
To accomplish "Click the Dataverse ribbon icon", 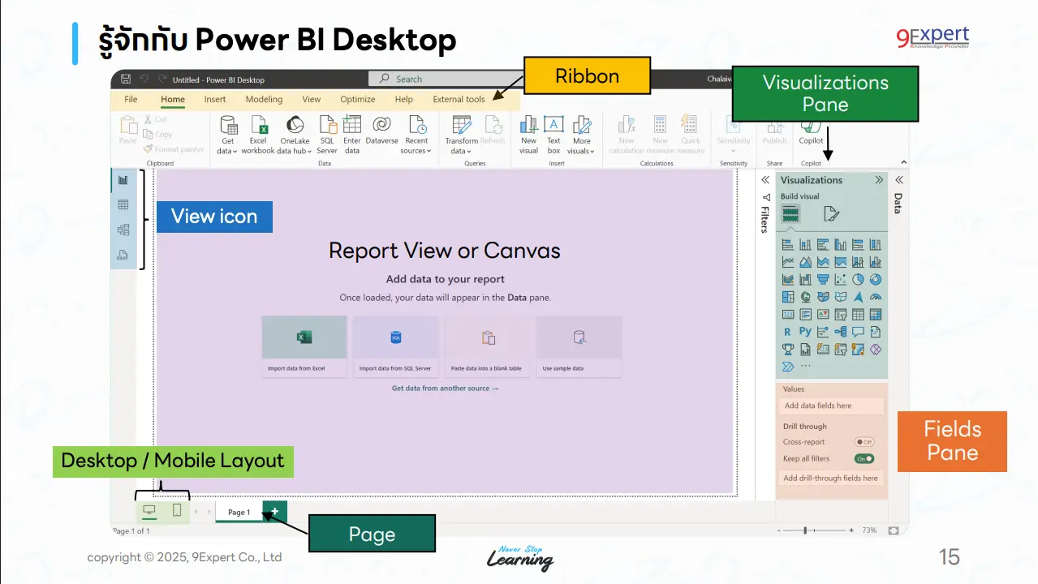I will [381, 130].
